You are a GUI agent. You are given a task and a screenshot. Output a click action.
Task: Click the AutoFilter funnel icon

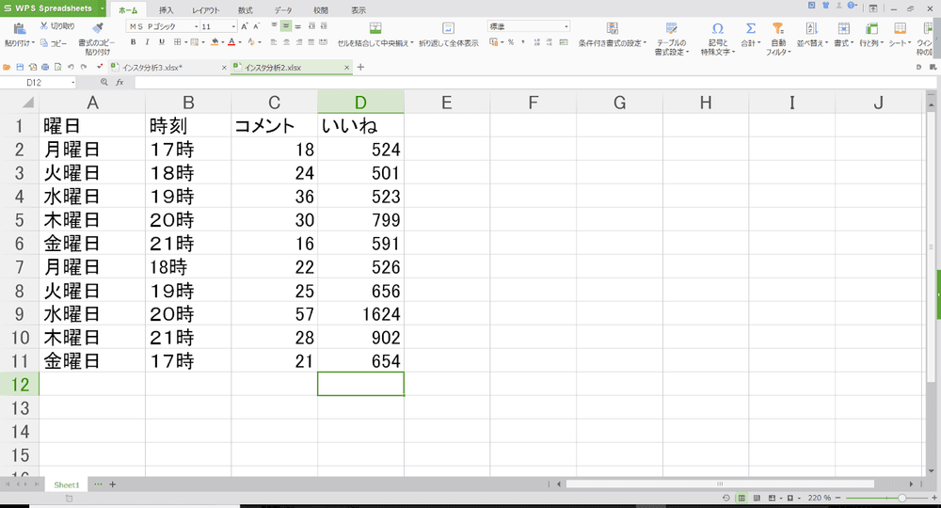tap(778, 29)
